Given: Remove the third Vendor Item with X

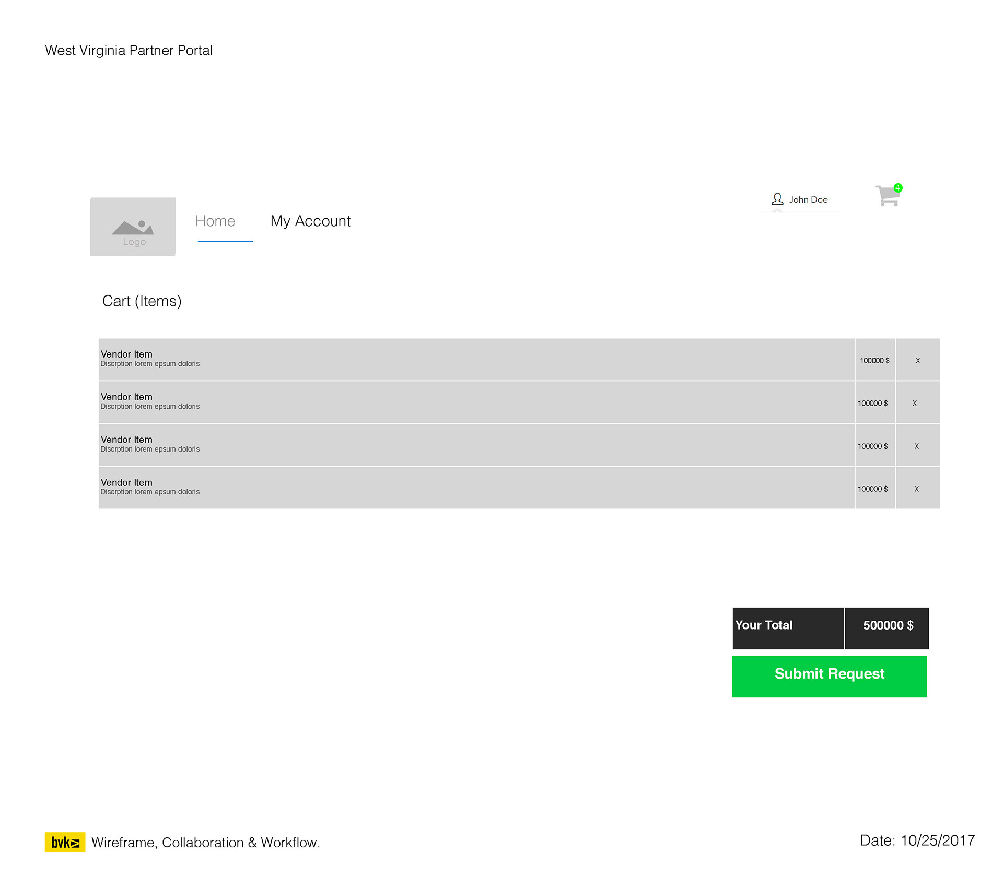Looking at the screenshot, I should click(917, 446).
